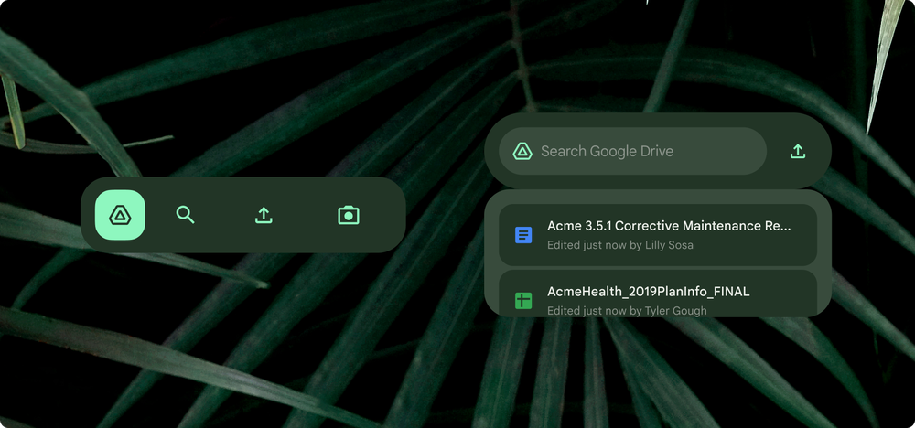Click the upload arrow in the toolbar widget
The width and height of the screenshot is (915, 428).
tap(264, 215)
